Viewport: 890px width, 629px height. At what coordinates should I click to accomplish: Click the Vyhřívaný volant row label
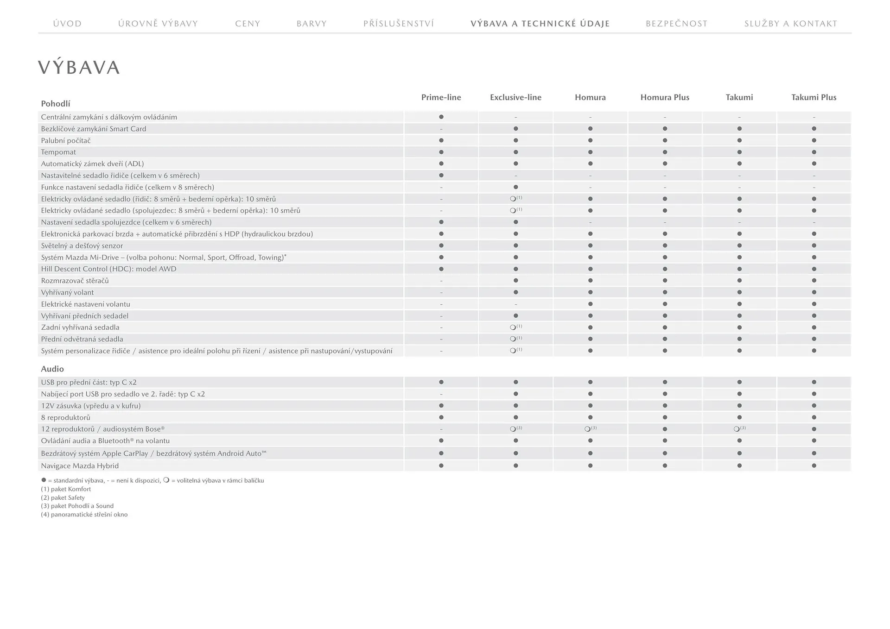[x=67, y=293]
